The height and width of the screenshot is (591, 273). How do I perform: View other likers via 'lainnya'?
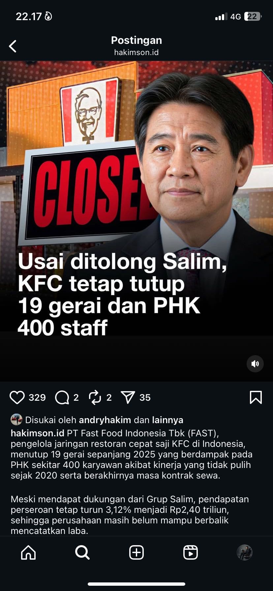(167, 420)
